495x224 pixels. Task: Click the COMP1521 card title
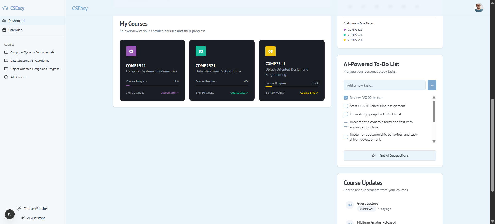pos(136,66)
